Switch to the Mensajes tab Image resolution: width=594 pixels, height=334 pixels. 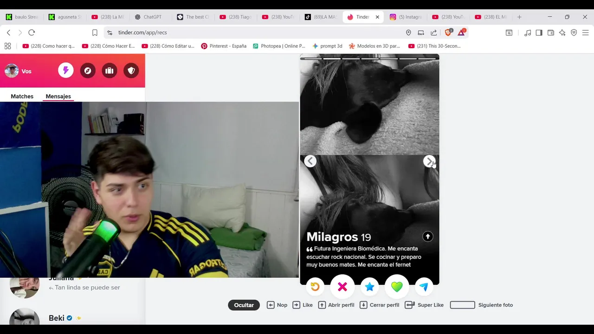[58, 96]
